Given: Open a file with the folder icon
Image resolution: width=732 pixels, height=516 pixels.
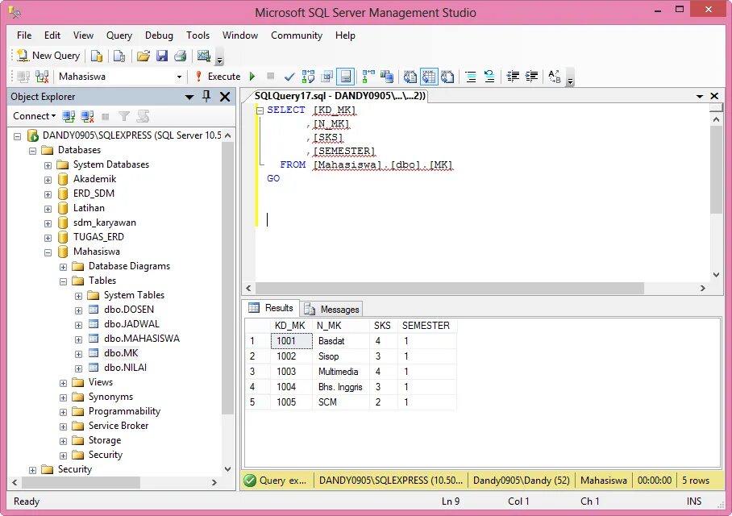Looking at the screenshot, I should (143, 56).
